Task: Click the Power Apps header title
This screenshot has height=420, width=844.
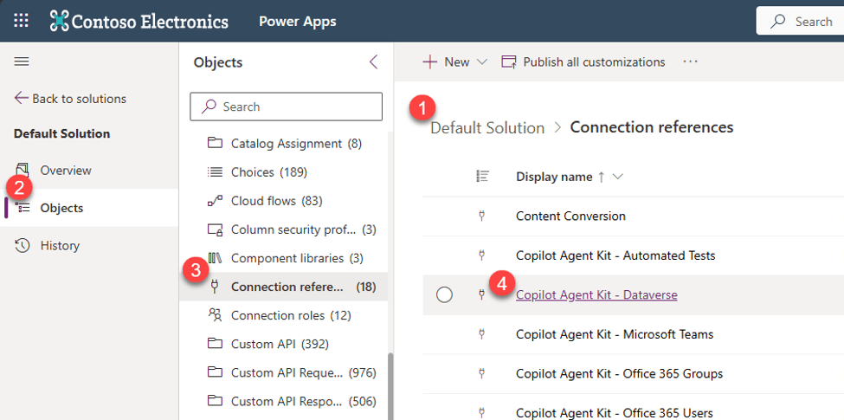Action: 298,22
